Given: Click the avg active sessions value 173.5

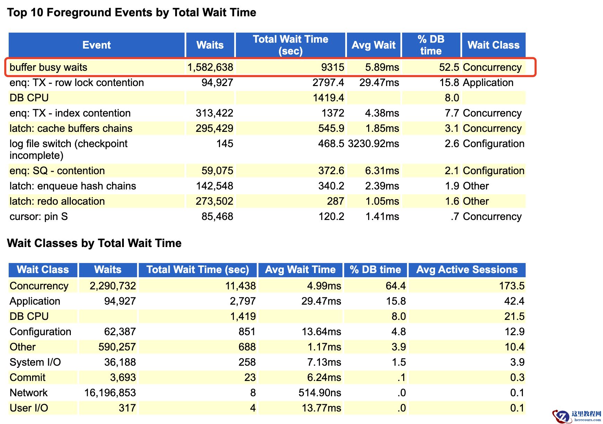Looking at the screenshot, I should [x=512, y=286].
